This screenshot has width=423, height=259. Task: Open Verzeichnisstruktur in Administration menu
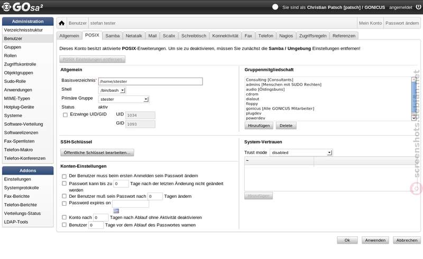point(28,30)
